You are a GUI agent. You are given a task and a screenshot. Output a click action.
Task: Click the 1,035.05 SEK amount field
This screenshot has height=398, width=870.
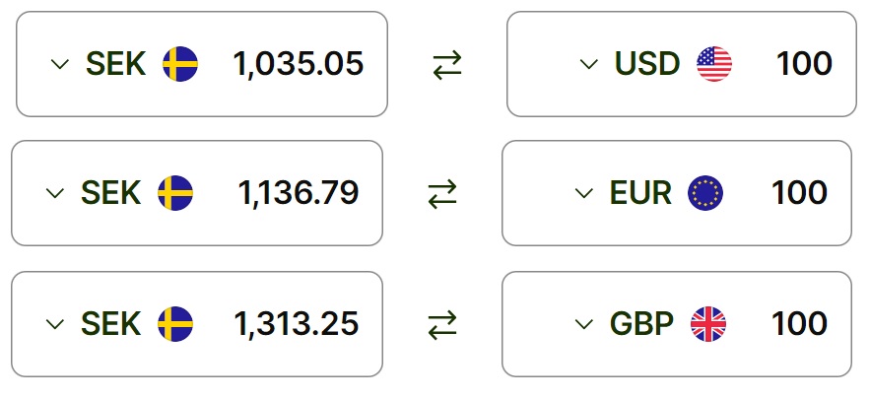click(298, 64)
